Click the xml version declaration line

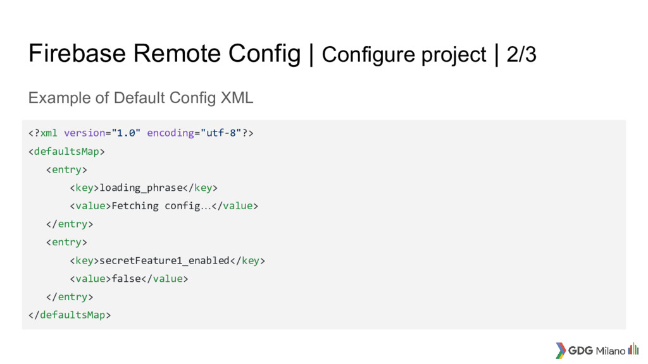tap(141, 133)
